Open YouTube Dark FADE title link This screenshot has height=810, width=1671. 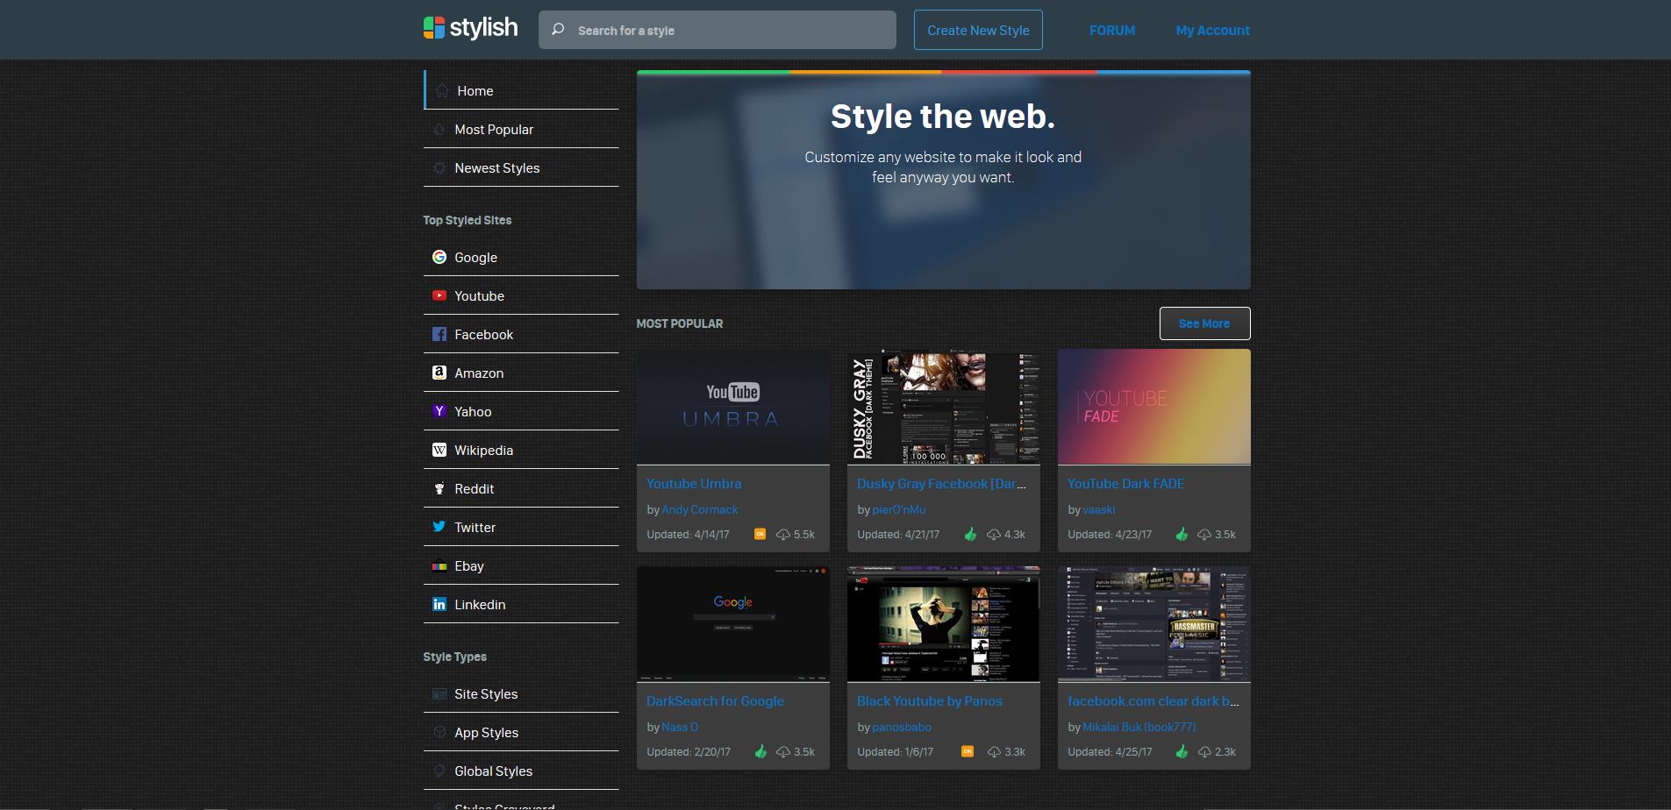click(x=1125, y=483)
